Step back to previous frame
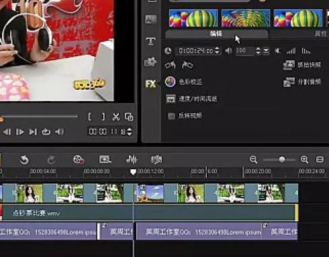This screenshot has height=257, width=329. [7, 132]
